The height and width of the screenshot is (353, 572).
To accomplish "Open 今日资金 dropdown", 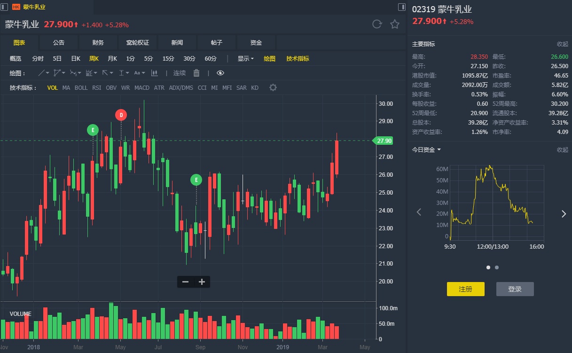I will click(x=427, y=150).
